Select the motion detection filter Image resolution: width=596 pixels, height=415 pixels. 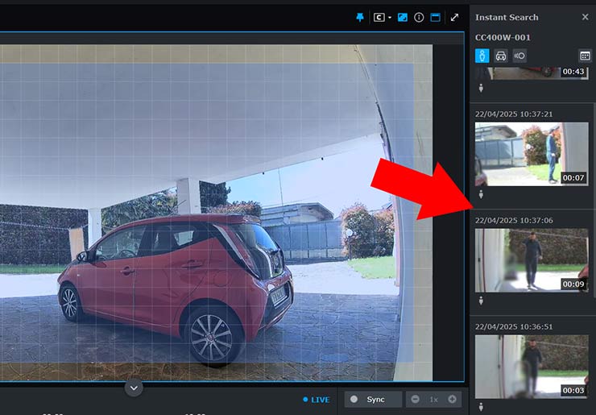[x=519, y=56]
